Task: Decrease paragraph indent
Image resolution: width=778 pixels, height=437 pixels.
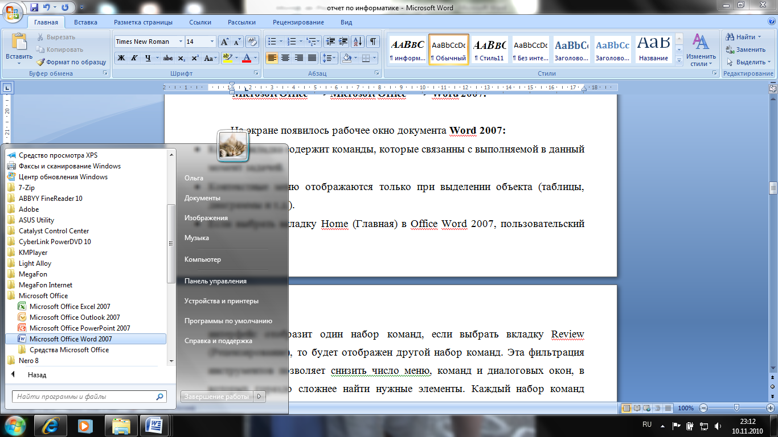Action: (x=330, y=42)
